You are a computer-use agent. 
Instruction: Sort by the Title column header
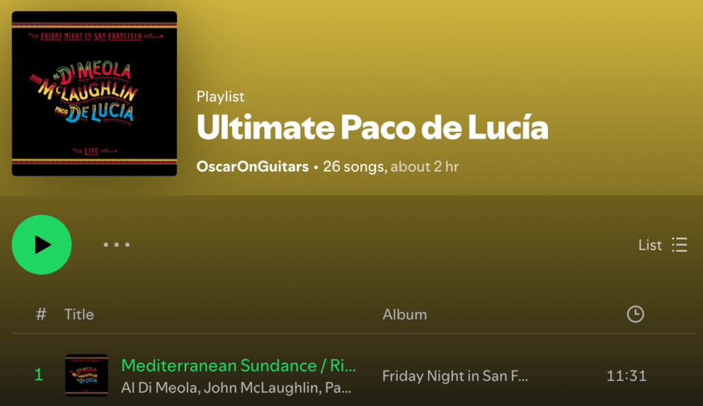(x=79, y=314)
